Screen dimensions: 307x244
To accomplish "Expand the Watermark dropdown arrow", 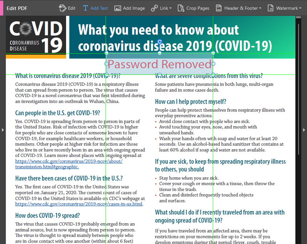I will tap(300, 8).
